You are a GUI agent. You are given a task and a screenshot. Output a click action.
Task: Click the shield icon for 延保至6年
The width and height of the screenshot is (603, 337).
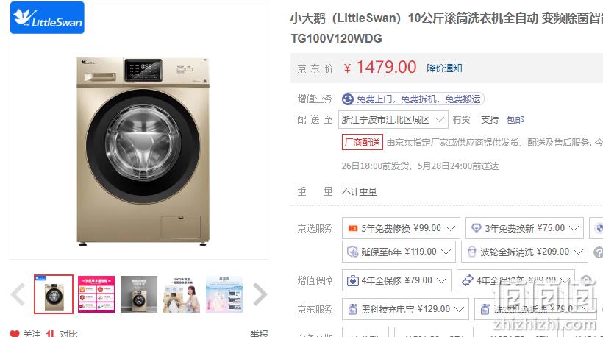[353, 252]
